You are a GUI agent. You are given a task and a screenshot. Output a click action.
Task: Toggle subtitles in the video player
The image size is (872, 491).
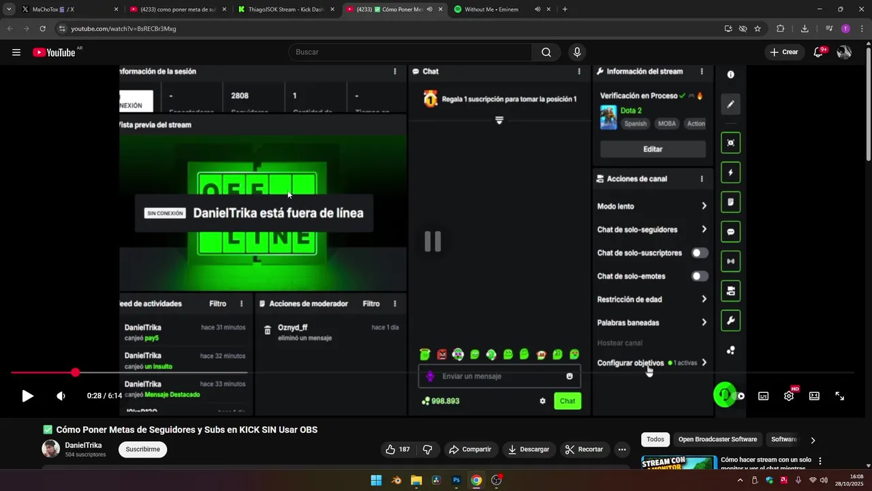click(x=764, y=396)
